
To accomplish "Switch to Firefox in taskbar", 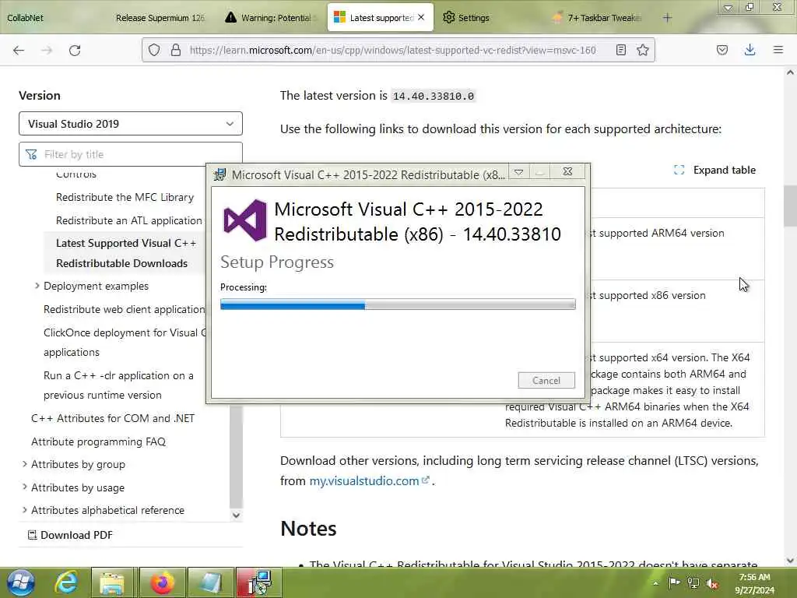I will pos(162,582).
